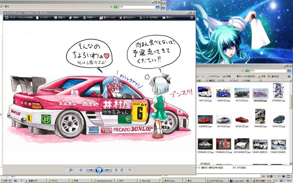Open the 評価 column filter dropdown
The width and height of the screenshot is (293, 183).
click(260, 81)
